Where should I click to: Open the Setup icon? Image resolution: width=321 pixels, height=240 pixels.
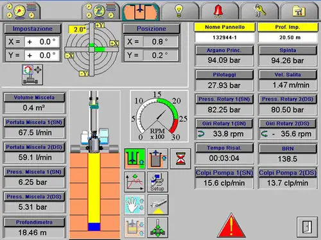158,182
